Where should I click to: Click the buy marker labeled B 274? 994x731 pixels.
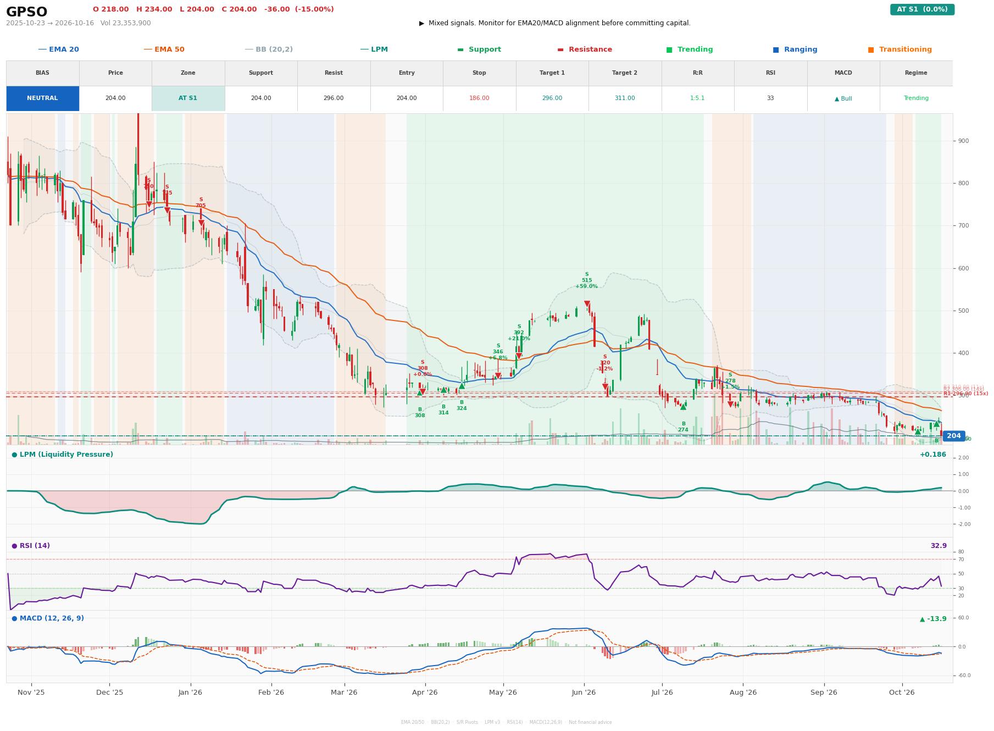[683, 407]
